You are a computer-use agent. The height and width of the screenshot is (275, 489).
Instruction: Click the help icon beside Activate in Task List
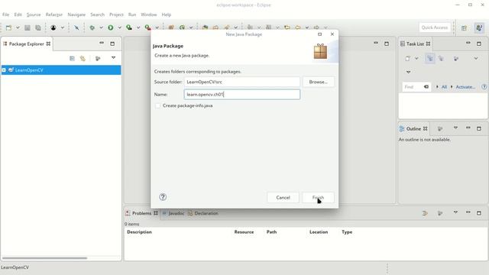click(484, 87)
